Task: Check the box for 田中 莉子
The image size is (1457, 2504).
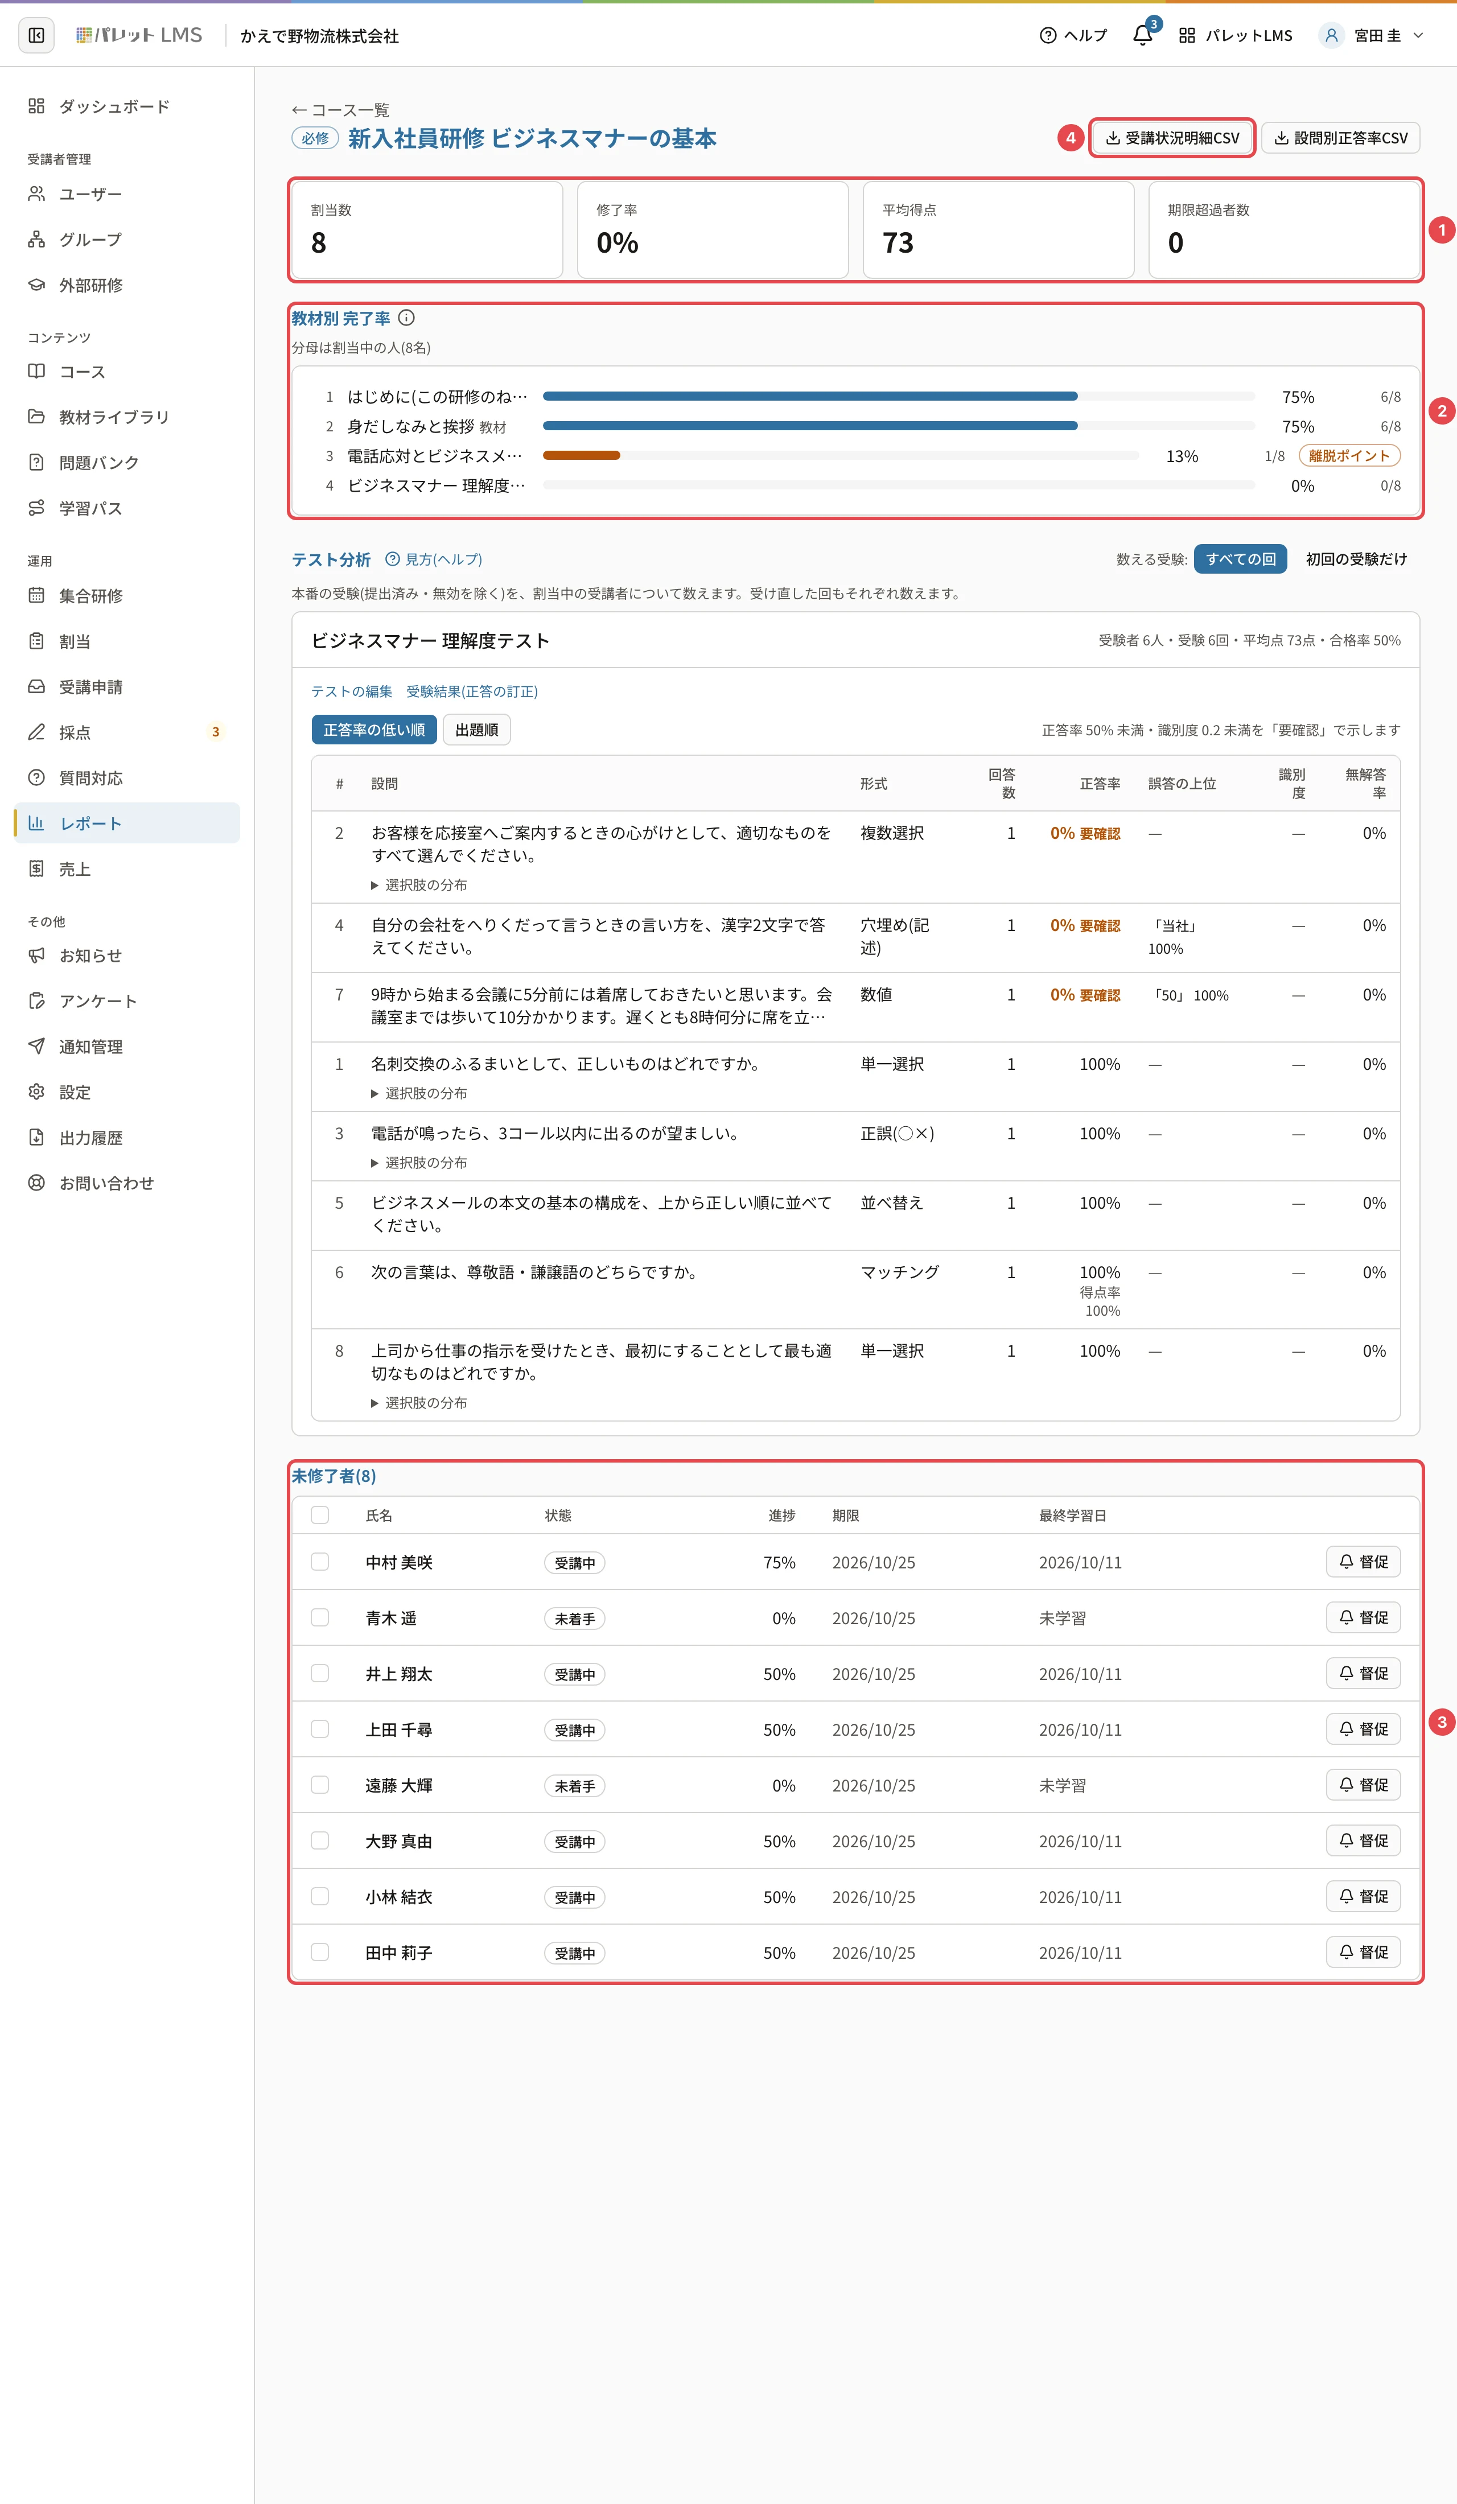Action: pyautogui.click(x=320, y=1951)
